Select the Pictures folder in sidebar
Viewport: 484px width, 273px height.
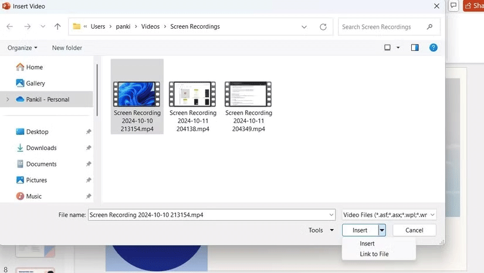pos(36,180)
